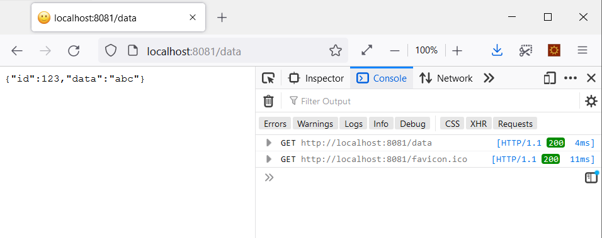
Task: Close the localhost:8081/data tab
Action: (x=193, y=18)
